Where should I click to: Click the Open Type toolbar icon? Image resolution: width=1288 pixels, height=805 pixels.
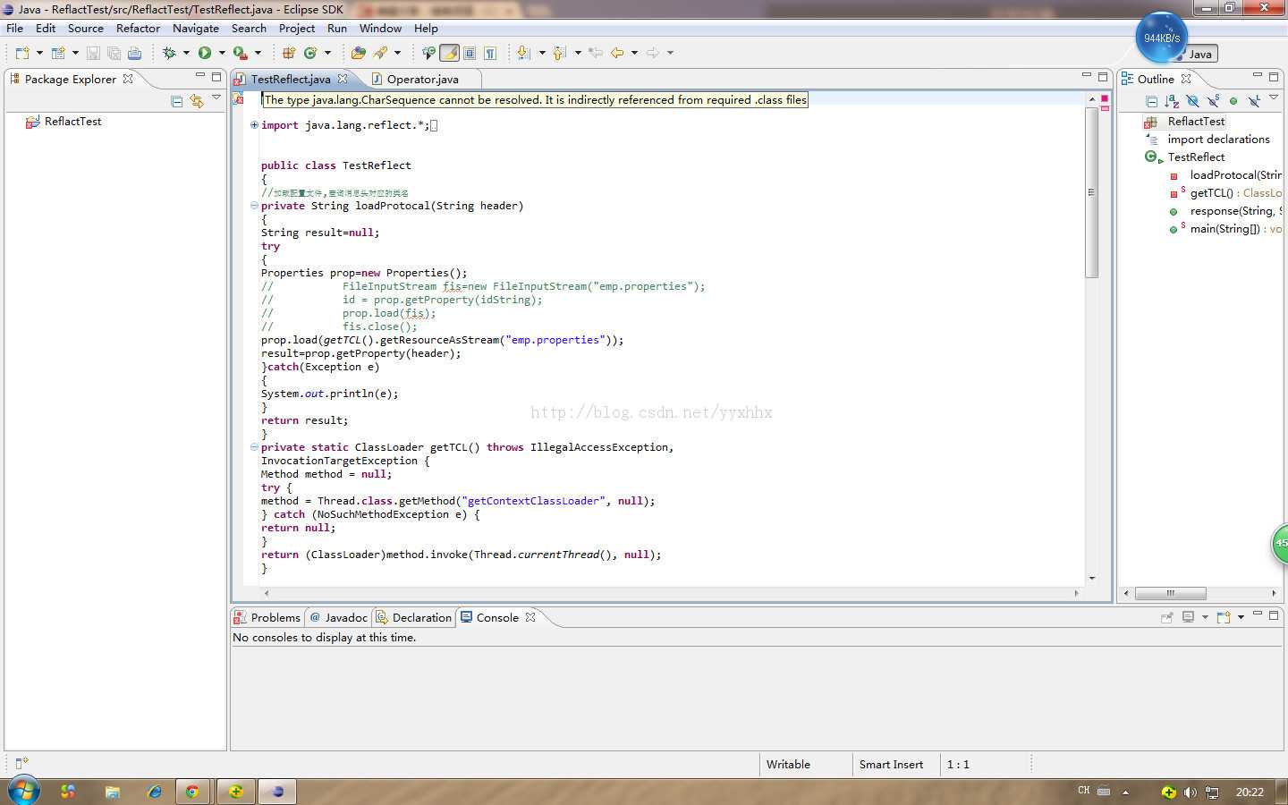click(358, 53)
